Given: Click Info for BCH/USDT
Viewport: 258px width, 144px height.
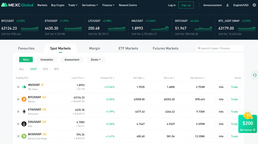Looking at the screenshot, I should click(x=221, y=136).
